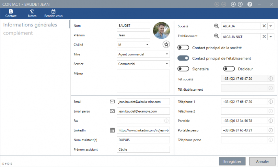The width and height of the screenshot is (278, 167).
Task: Click the Nom field containing BAUDET
Action: [133, 25]
